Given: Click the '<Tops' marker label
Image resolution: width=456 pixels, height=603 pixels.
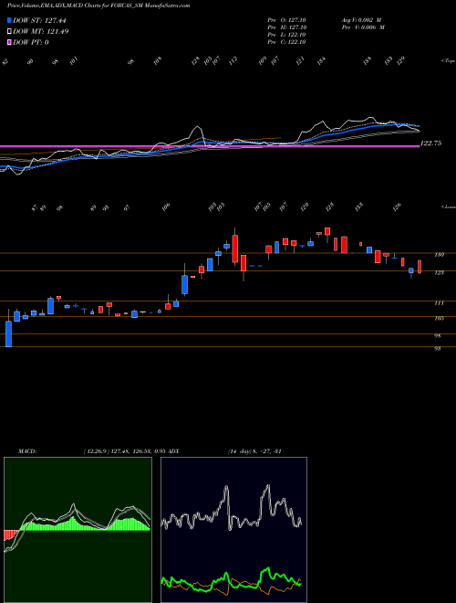Looking at the screenshot, I should point(447,61).
